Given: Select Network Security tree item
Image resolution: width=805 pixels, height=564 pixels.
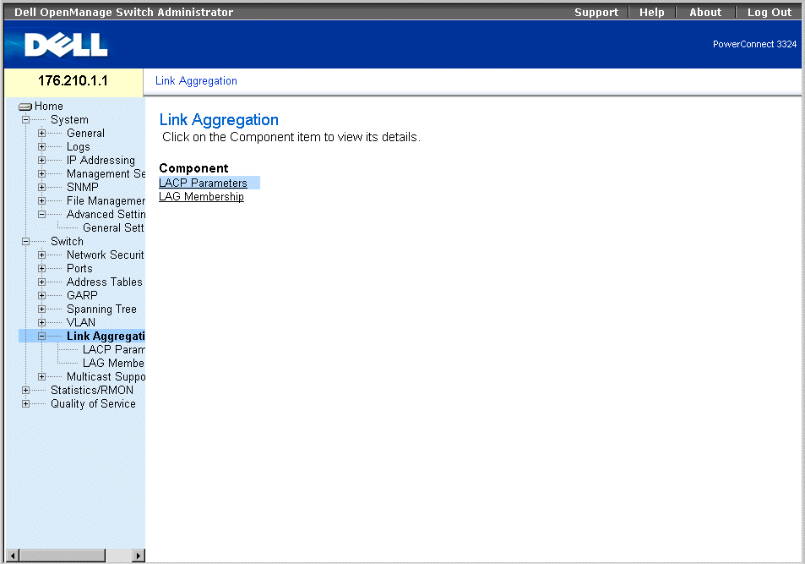Looking at the screenshot, I should tap(106, 255).
